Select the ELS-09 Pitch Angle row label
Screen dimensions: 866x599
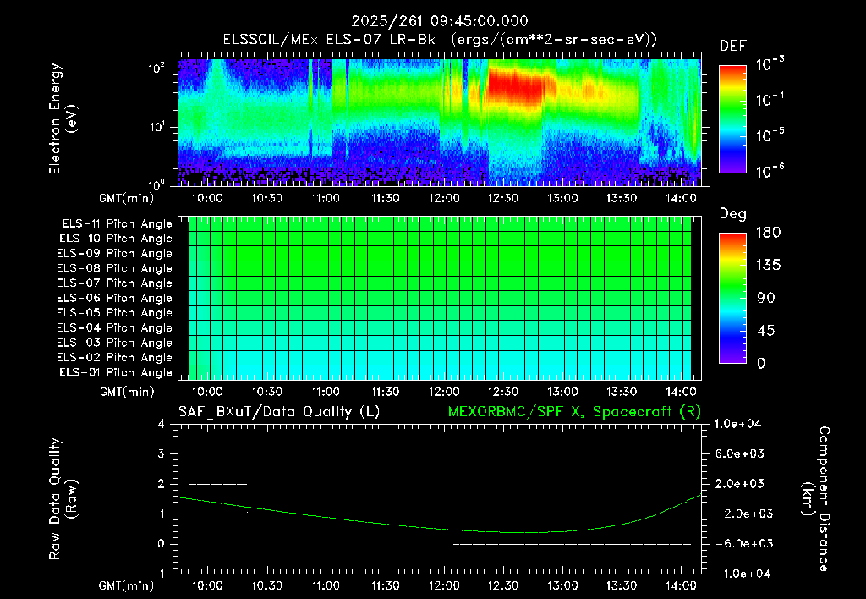[115, 254]
